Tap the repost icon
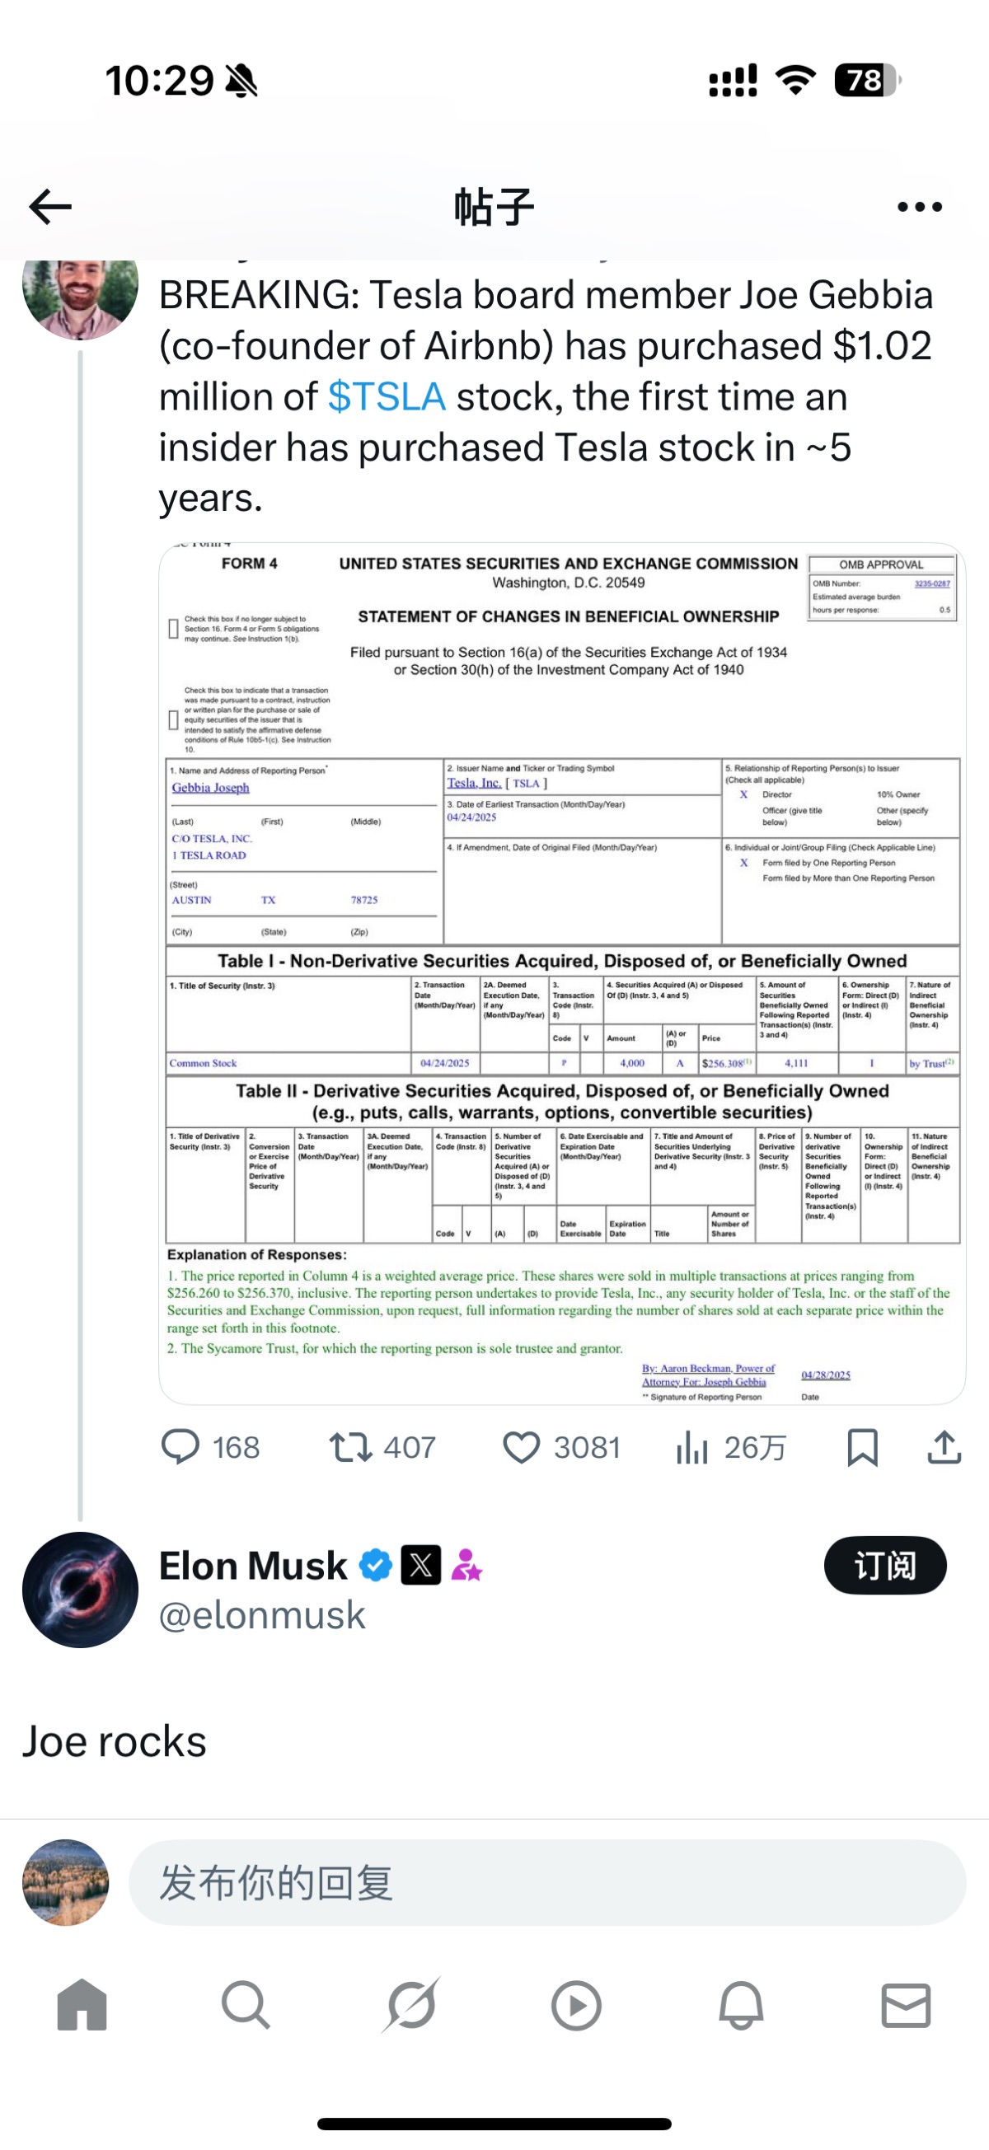Screen dimensions: 989x2150 [350, 1447]
